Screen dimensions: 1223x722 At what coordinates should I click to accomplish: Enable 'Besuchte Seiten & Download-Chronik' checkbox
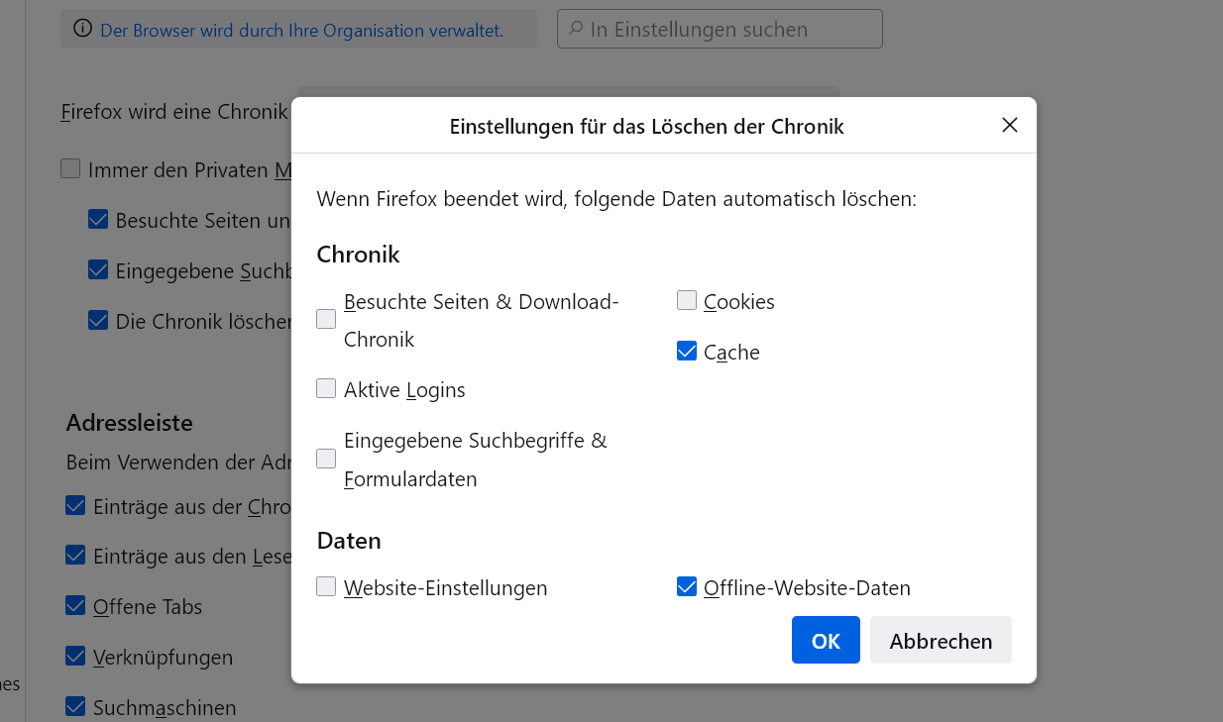pyautogui.click(x=326, y=319)
